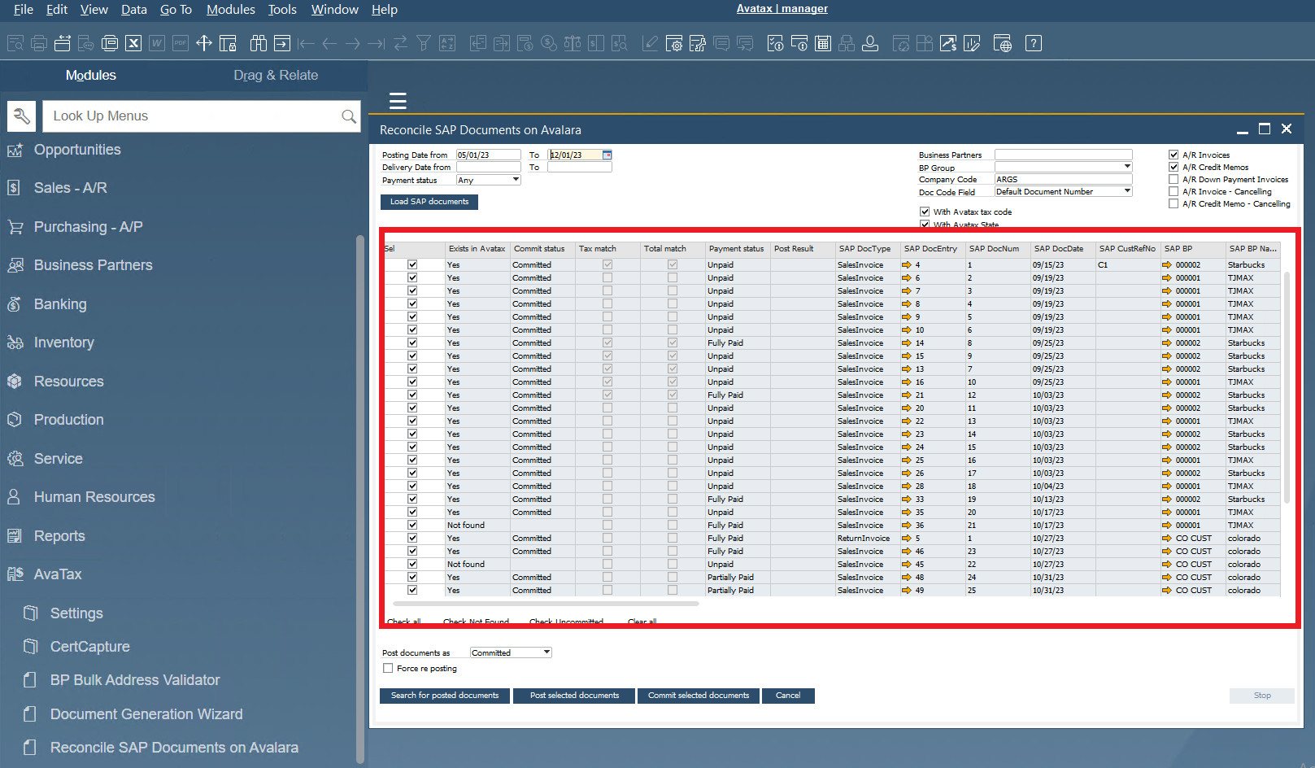Viewport: 1315px width, 768px height.
Task: Click the Lock Screen icon
Action: [x=228, y=42]
